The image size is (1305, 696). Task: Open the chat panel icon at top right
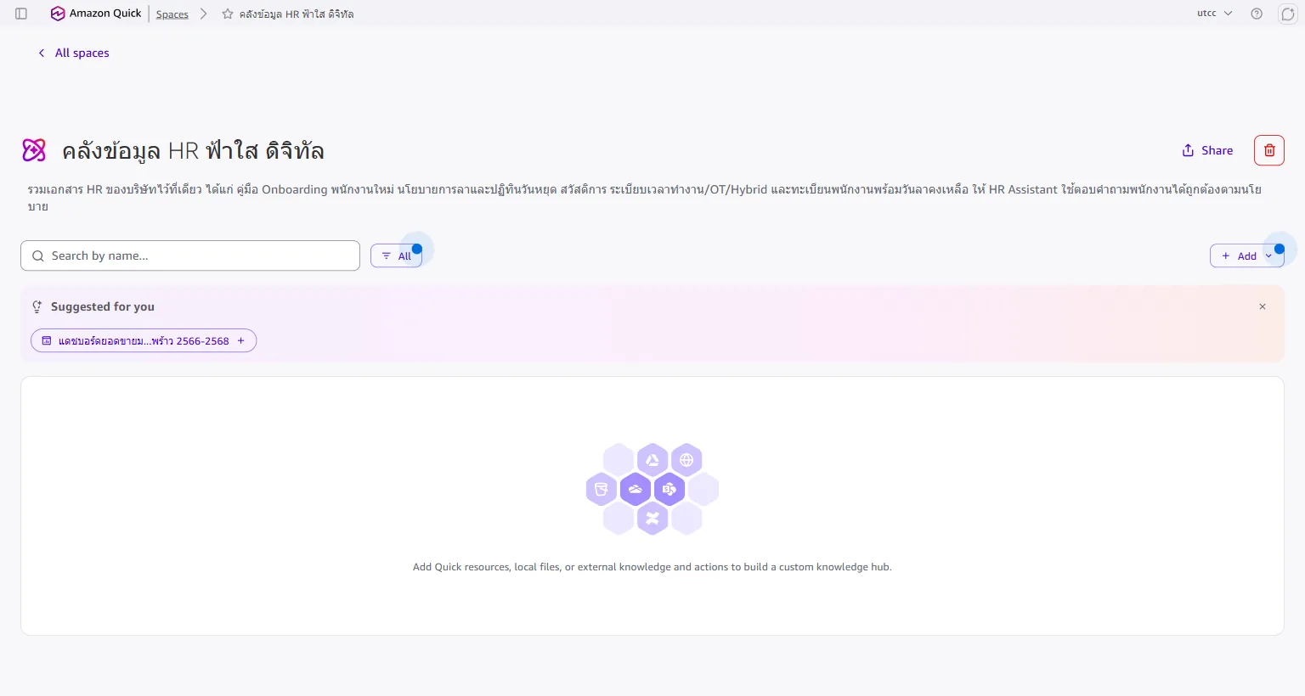click(1287, 14)
